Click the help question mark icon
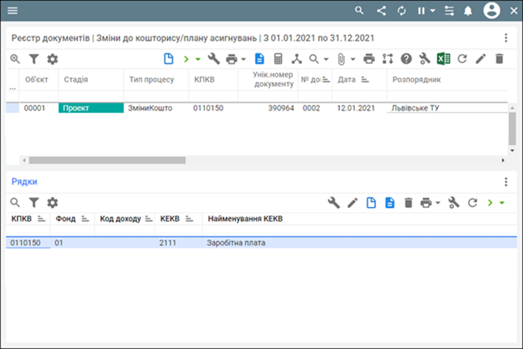 click(x=406, y=59)
